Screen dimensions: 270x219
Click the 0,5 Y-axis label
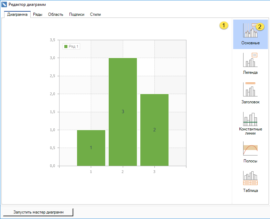pos(53,148)
